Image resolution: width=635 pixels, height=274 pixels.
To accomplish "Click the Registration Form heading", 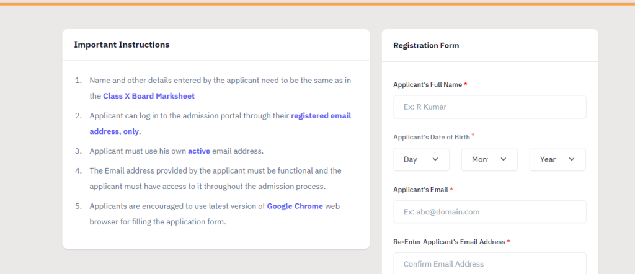I will point(426,45).
